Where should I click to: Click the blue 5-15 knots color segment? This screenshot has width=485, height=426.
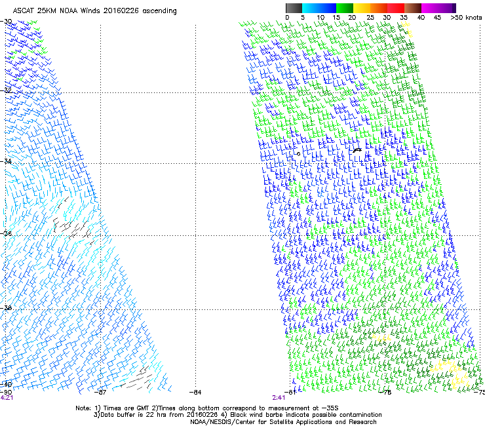[319, 8]
